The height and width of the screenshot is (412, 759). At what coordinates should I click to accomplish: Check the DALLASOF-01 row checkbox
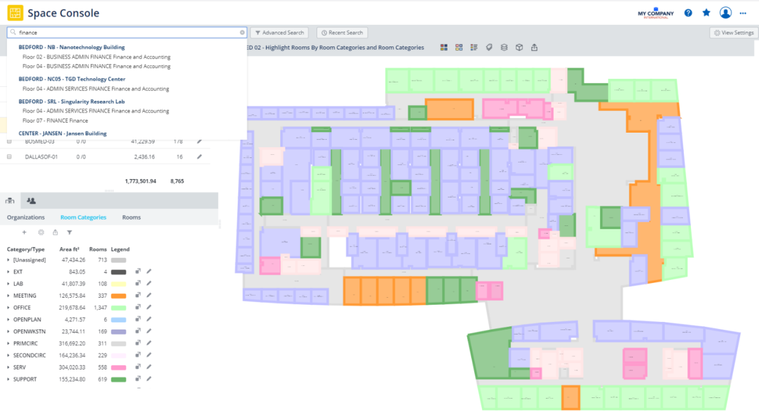pos(9,157)
